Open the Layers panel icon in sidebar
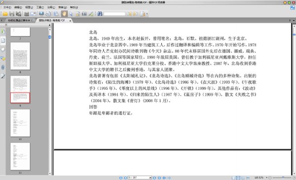The image size is (296, 180). [3, 49]
